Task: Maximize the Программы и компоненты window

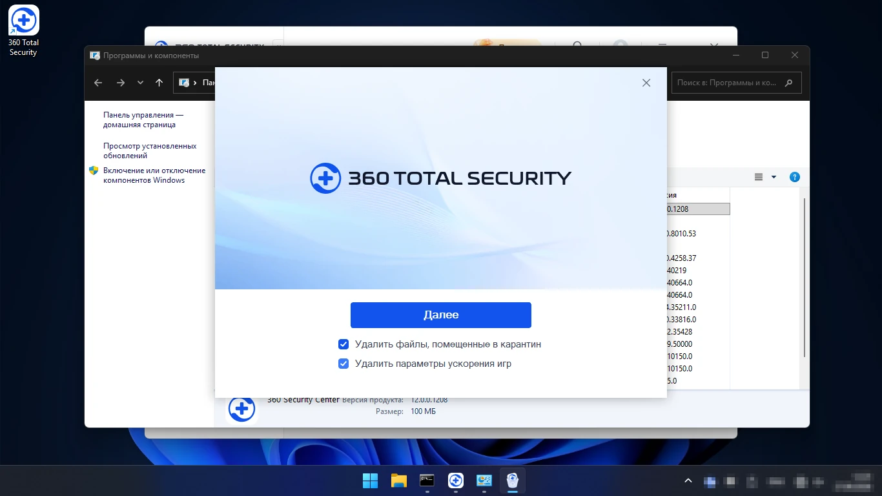Action: (x=765, y=56)
